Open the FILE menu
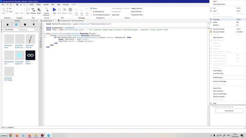This screenshot has width=246, height=138. (3, 5)
